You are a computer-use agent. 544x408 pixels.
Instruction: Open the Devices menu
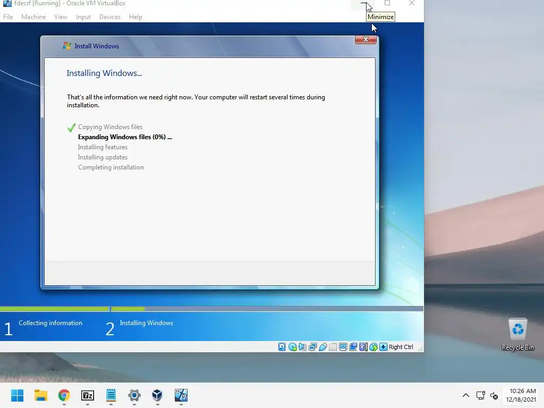click(110, 16)
